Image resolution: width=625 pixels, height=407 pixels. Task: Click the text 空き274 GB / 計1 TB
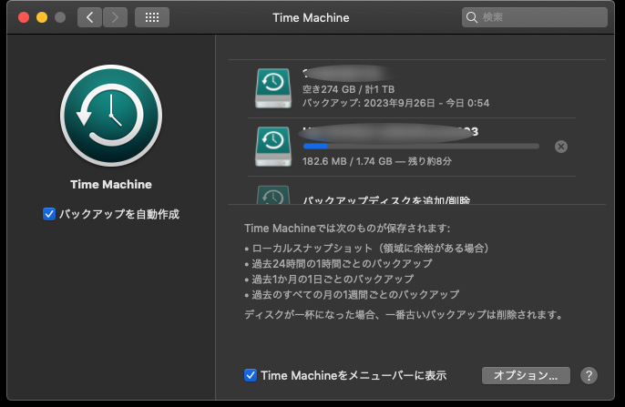[348, 89]
